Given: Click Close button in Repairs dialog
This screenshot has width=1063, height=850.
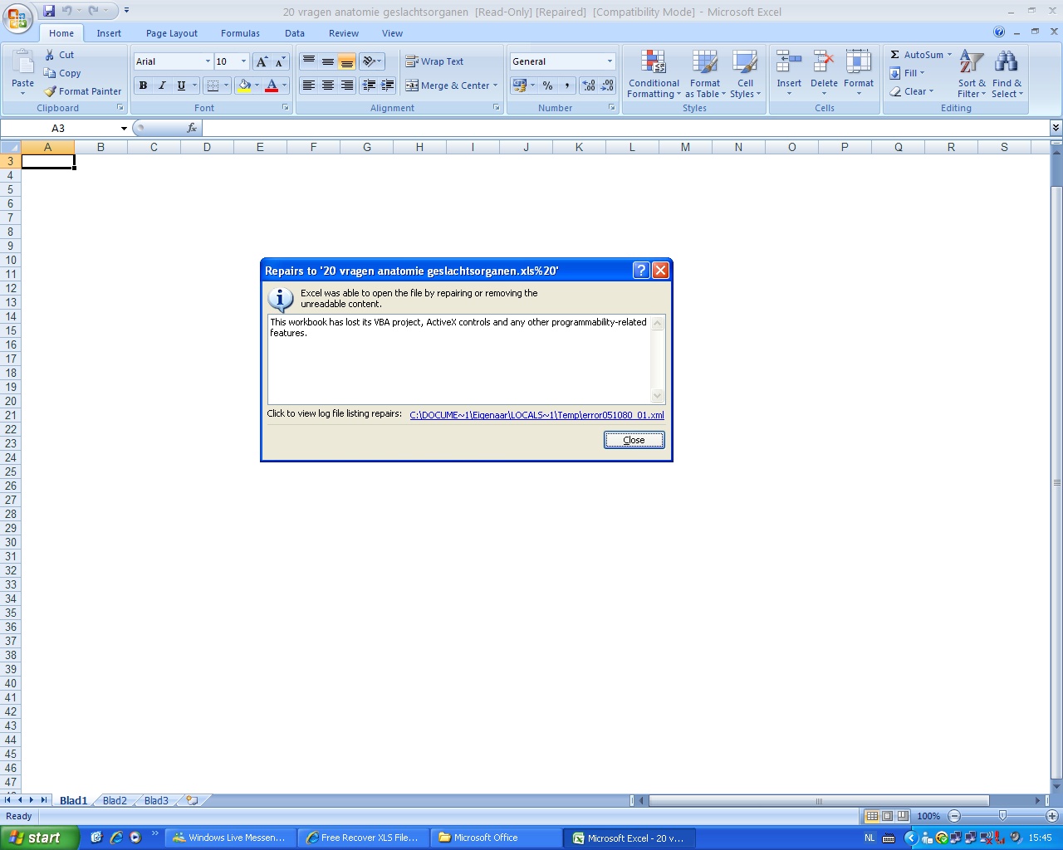Looking at the screenshot, I should [x=634, y=440].
